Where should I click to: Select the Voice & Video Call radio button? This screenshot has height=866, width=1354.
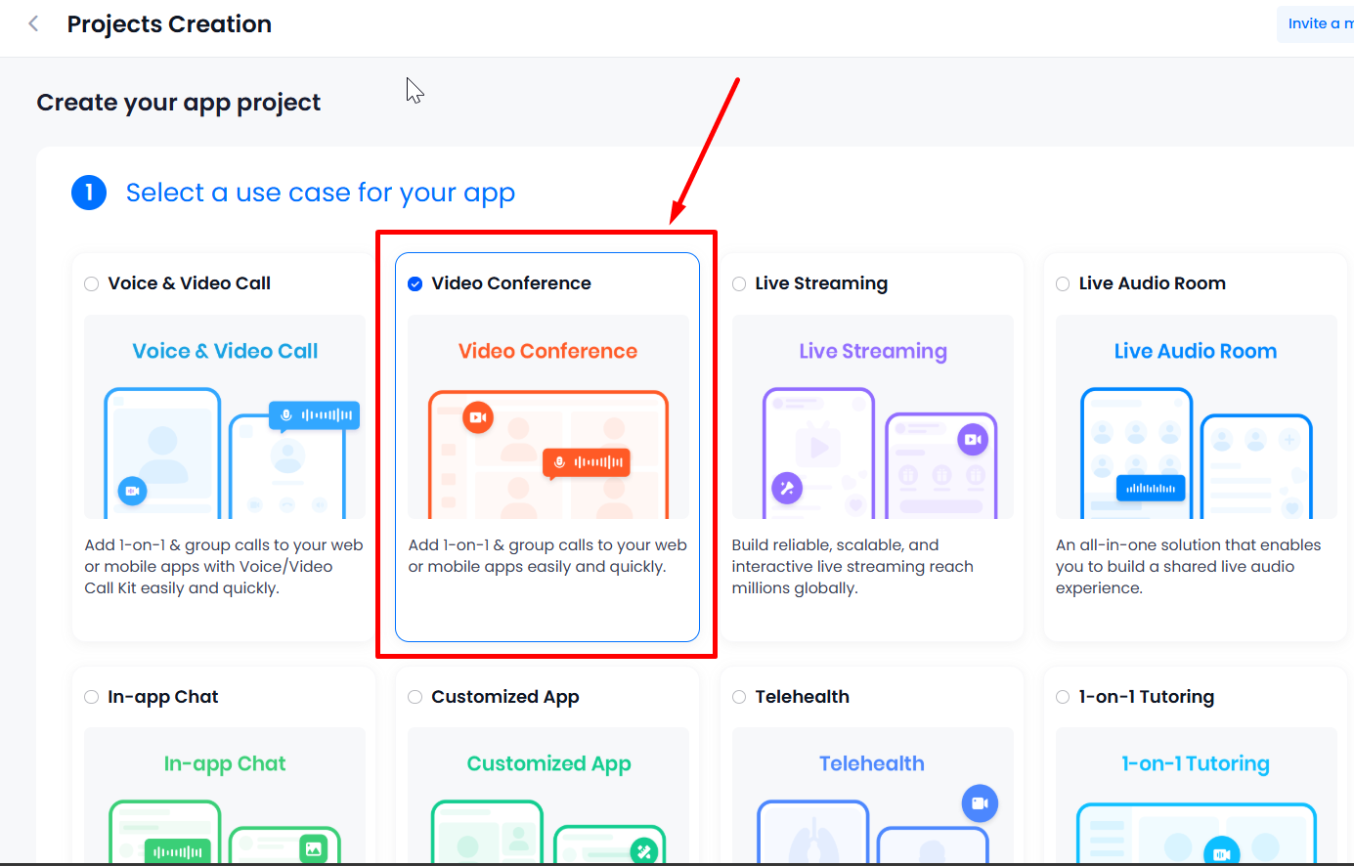[92, 283]
